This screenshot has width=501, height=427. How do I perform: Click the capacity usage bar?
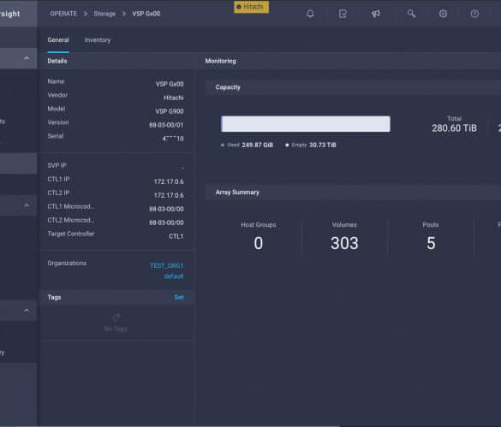(306, 124)
